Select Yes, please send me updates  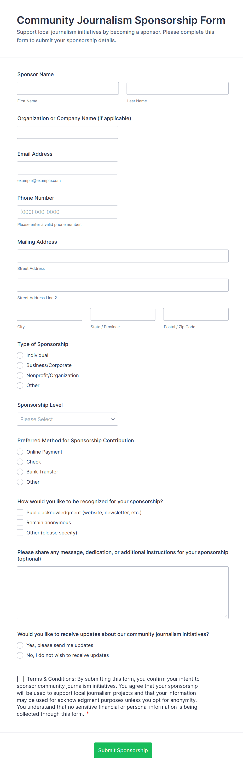pos(20,645)
